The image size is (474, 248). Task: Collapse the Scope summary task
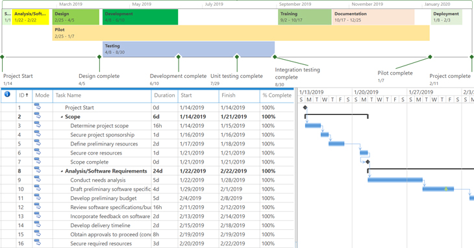[x=62, y=117]
